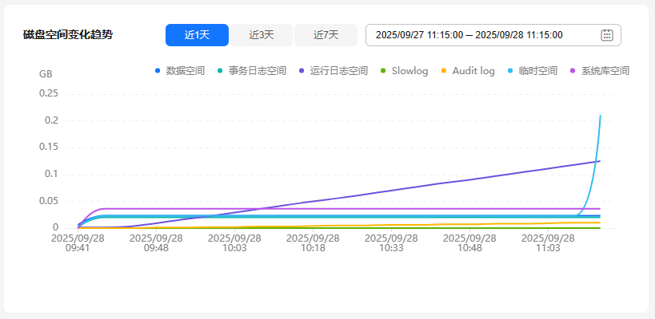Hide the 事务日志空间 series in legend
This screenshot has height=319, width=655.
point(251,71)
